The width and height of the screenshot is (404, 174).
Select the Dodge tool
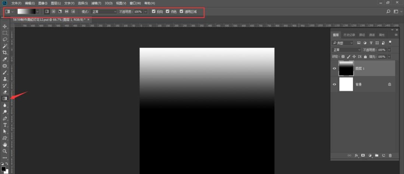click(x=4, y=112)
